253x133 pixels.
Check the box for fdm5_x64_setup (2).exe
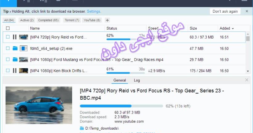[x=8, y=48]
